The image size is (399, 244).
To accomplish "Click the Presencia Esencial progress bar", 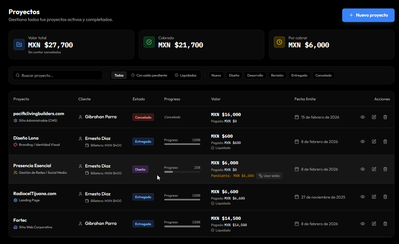I will click(x=182, y=172).
